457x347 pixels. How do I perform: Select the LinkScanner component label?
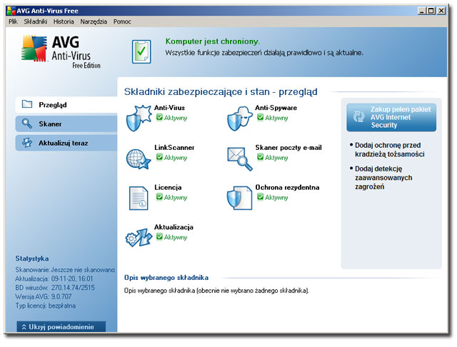coord(174,147)
